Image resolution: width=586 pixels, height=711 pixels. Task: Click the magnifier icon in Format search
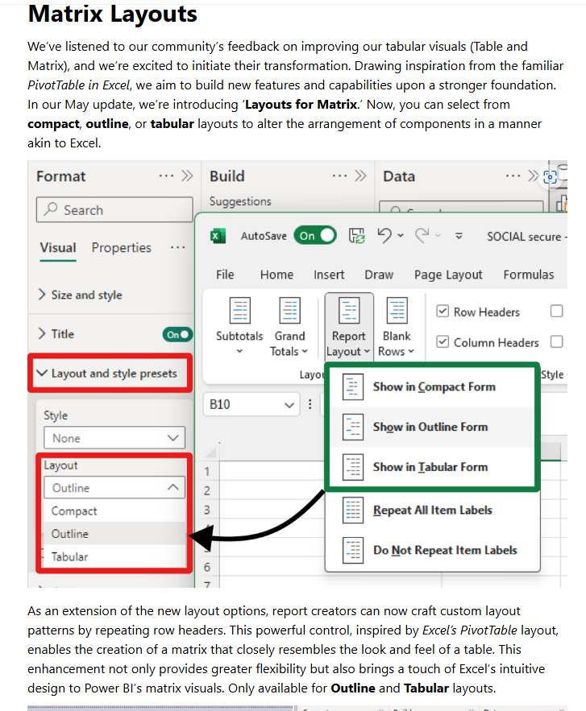[x=51, y=209]
